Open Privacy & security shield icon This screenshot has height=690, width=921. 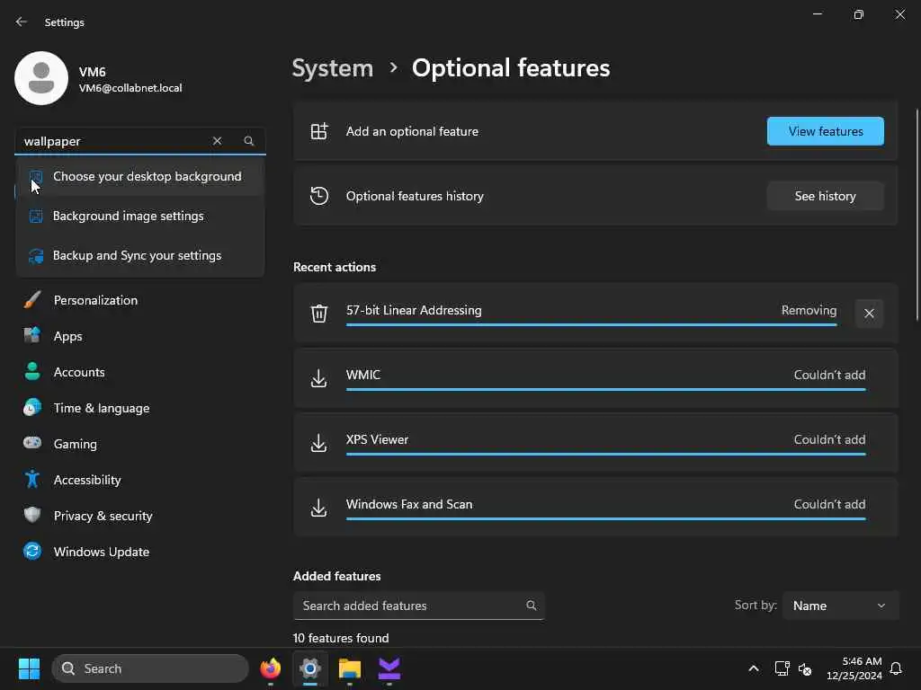coord(32,516)
